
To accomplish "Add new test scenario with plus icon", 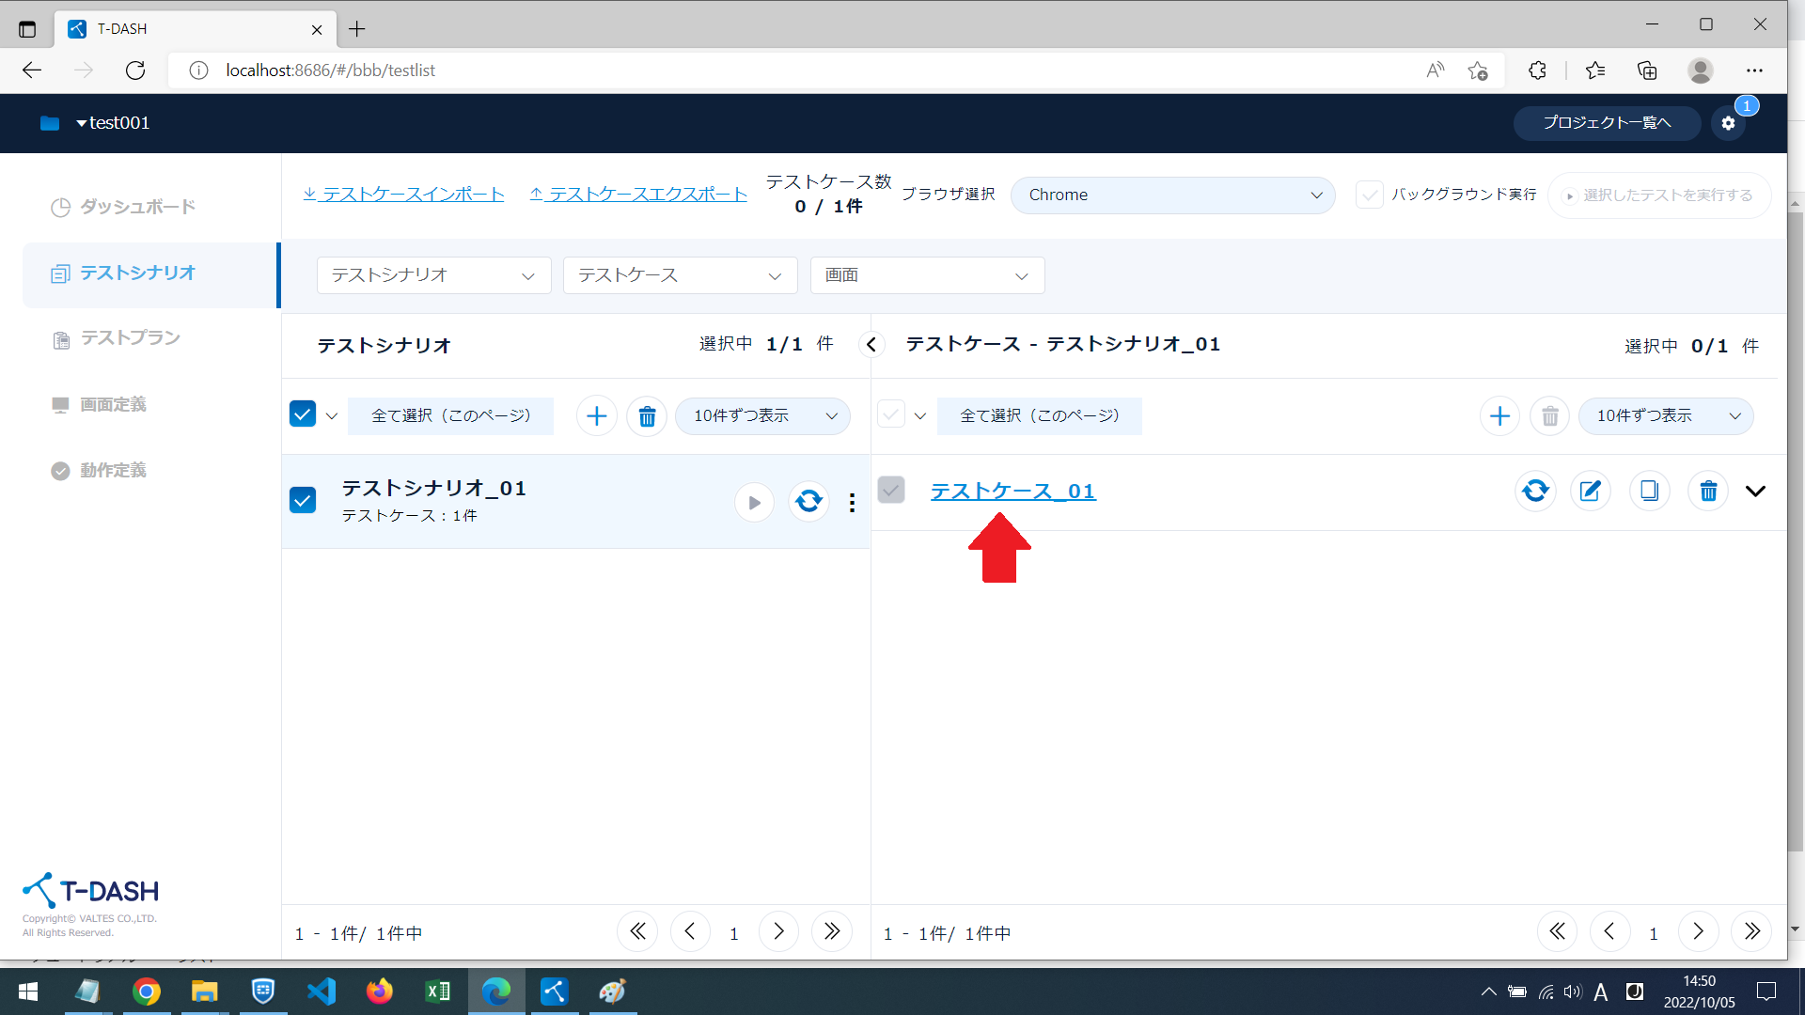I will pos(596,415).
